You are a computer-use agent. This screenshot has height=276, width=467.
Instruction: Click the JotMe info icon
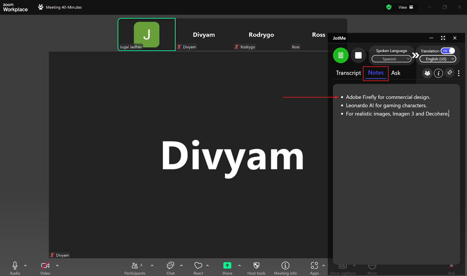click(438, 73)
